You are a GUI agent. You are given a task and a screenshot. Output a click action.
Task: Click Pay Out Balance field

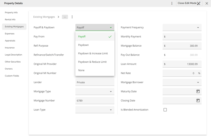click(x=182, y=55)
